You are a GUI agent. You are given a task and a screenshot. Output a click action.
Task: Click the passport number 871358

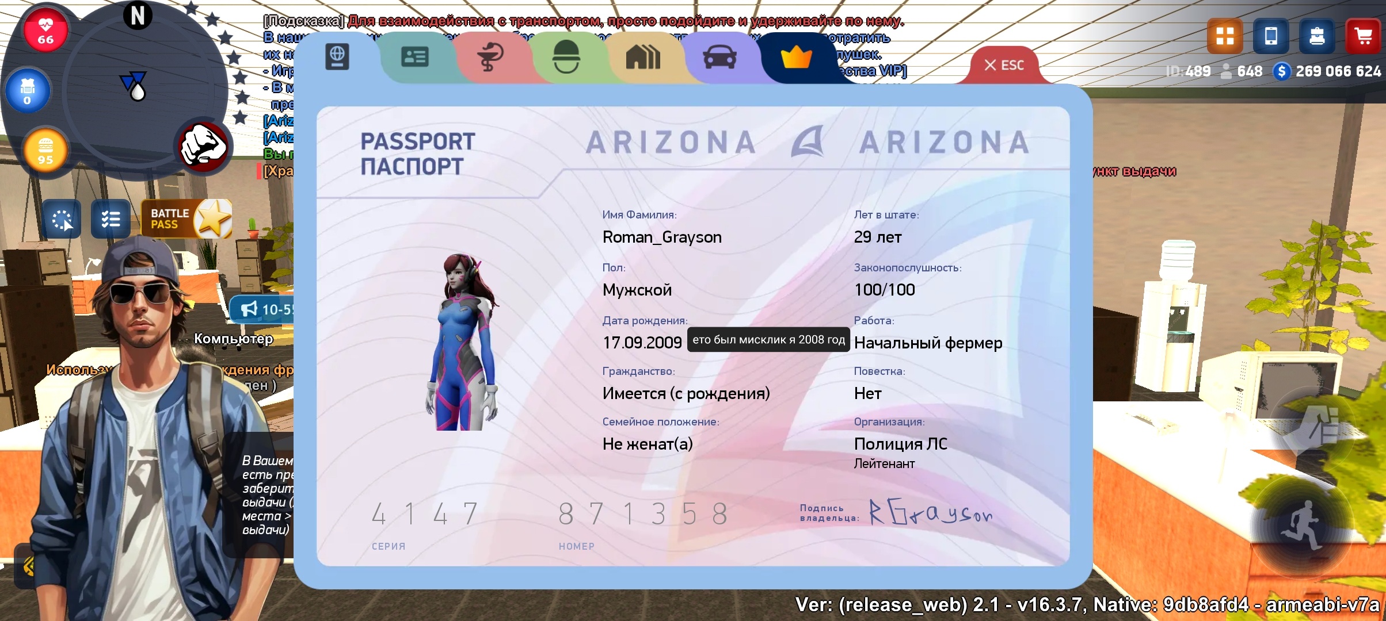[x=643, y=513]
